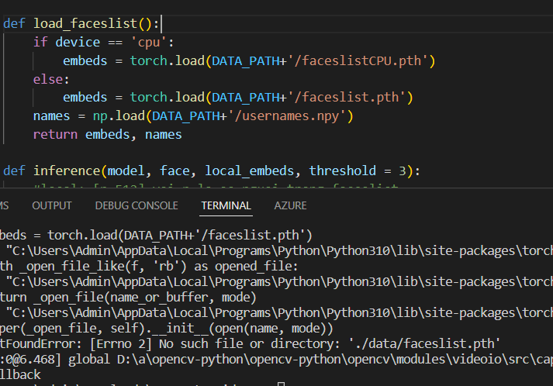Switch to the OUTPUT panel tab
The width and height of the screenshot is (553, 386).
[x=52, y=205]
